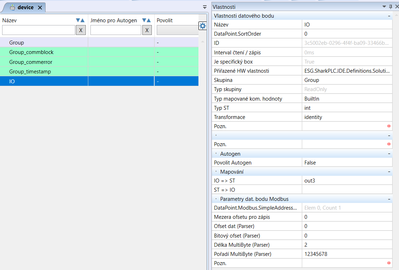Viewport: 399px width, 270px height.
Task: Click the Název column header
Action: (x=10, y=20)
